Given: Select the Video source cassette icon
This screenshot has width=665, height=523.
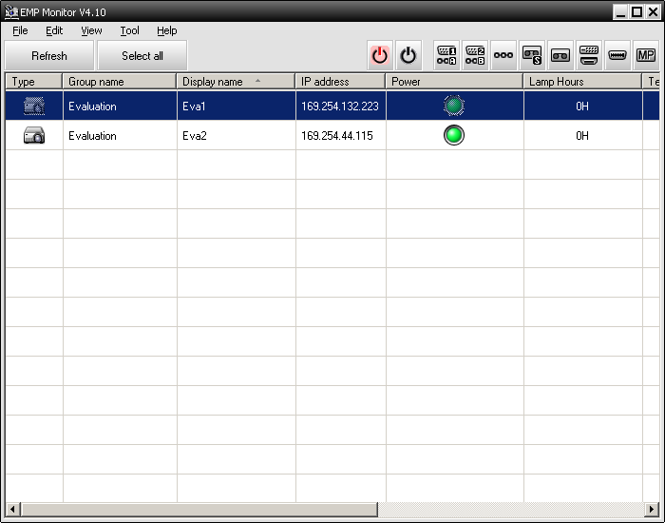Looking at the screenshot, I should 560,55.
